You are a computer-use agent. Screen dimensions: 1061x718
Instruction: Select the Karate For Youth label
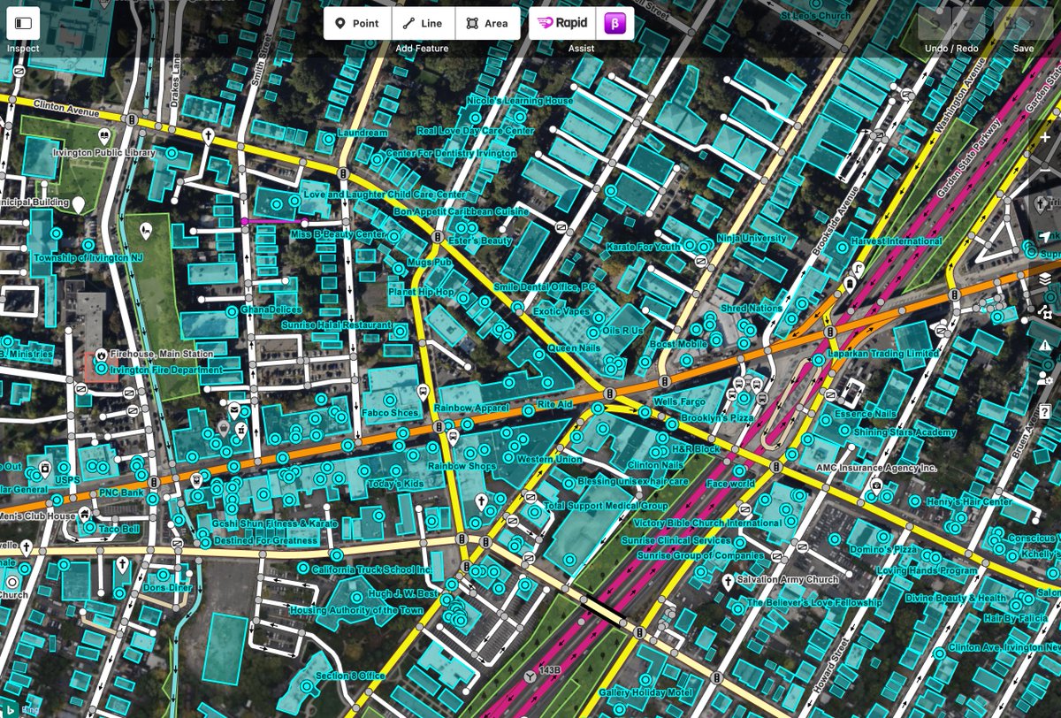coord(643,246)
